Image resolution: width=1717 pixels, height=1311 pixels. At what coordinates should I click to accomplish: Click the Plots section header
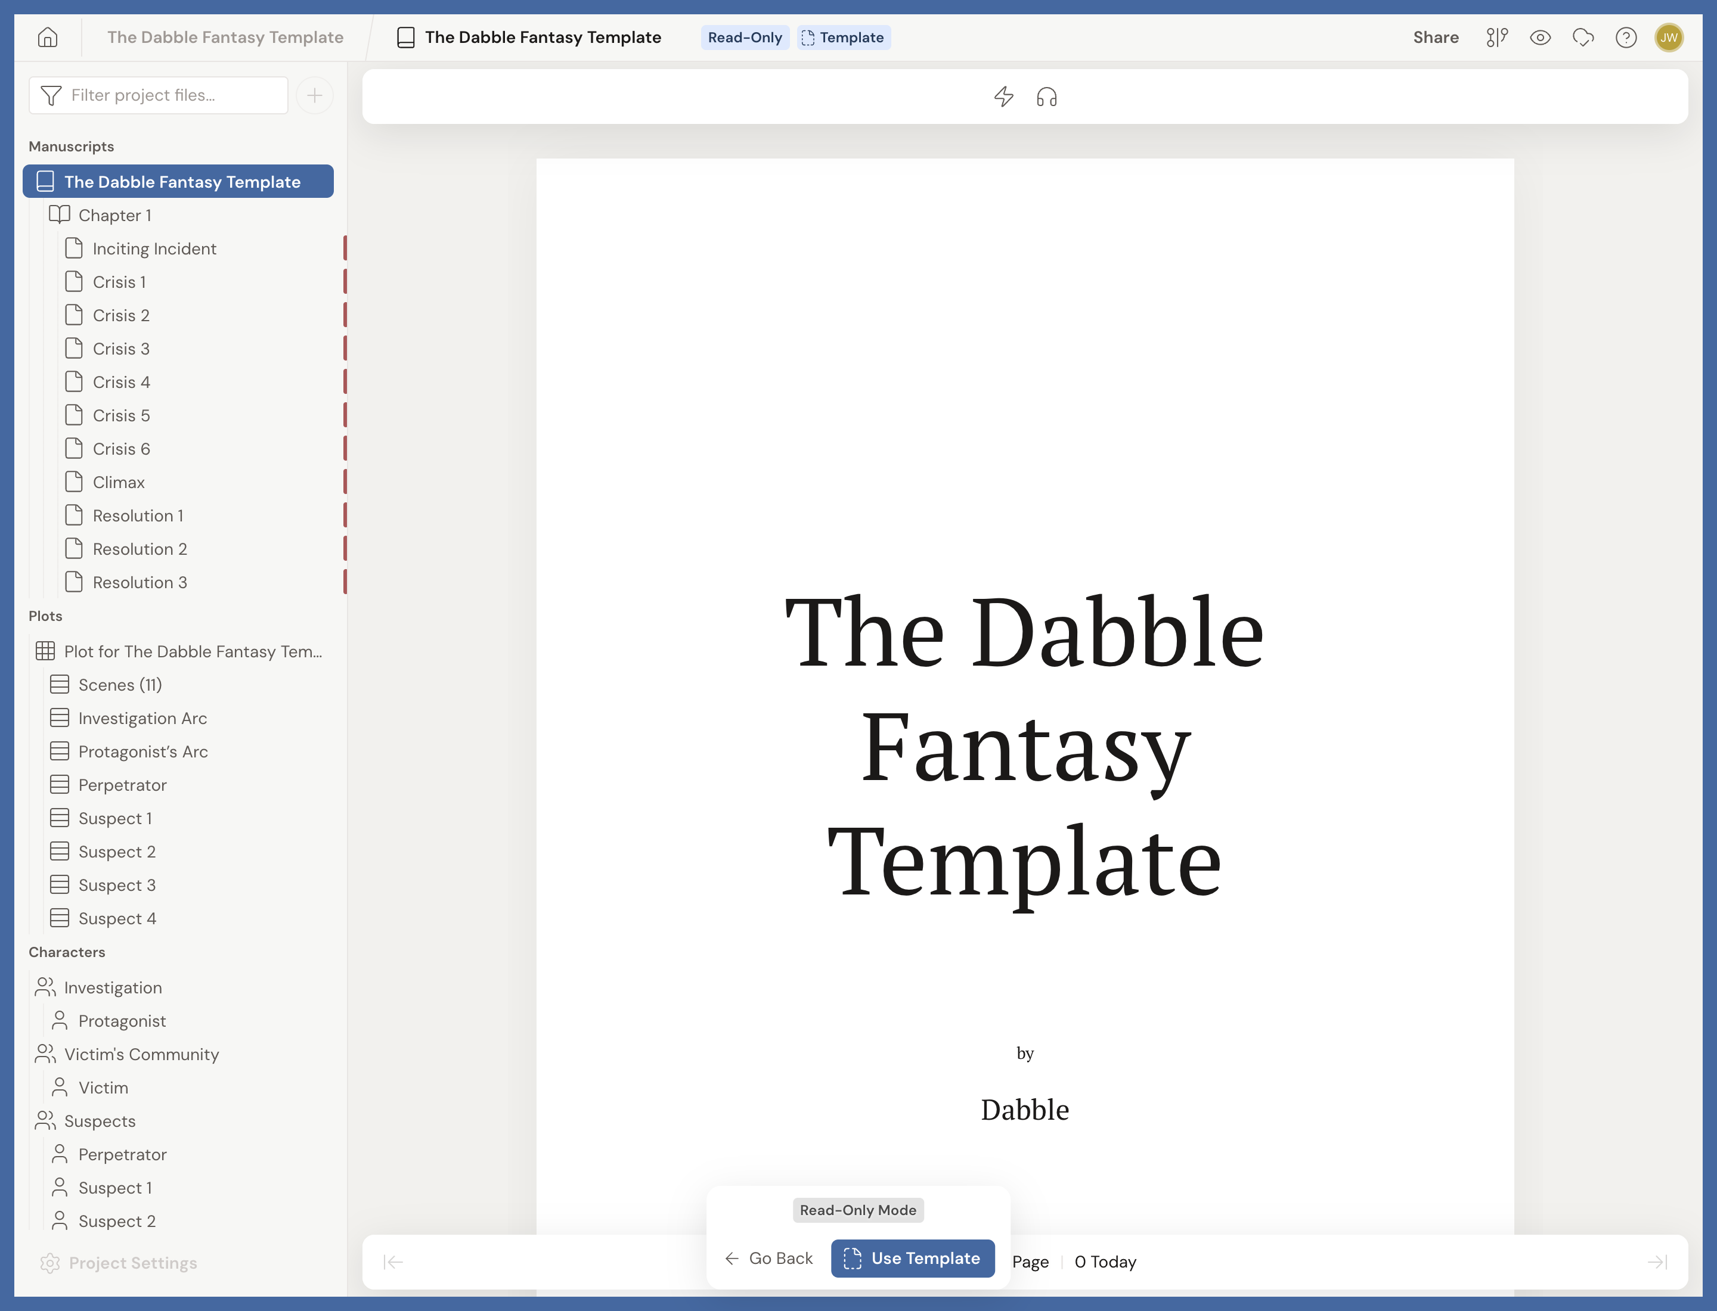(x=45, y=616)
